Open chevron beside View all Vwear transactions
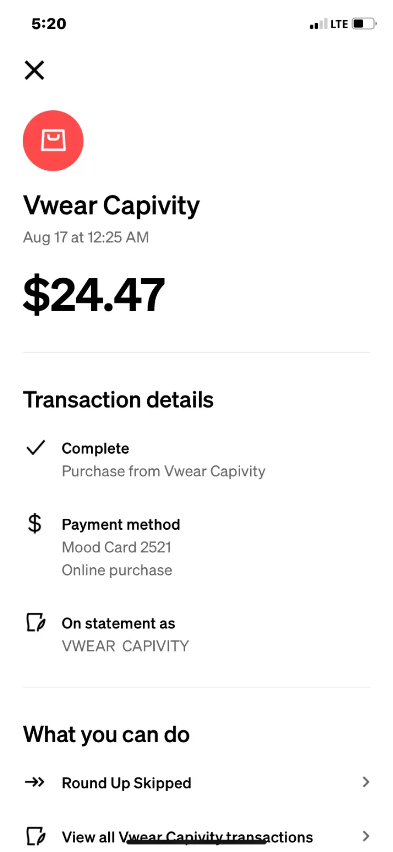Screen dimensions: 393x852 tap(366, 836)
